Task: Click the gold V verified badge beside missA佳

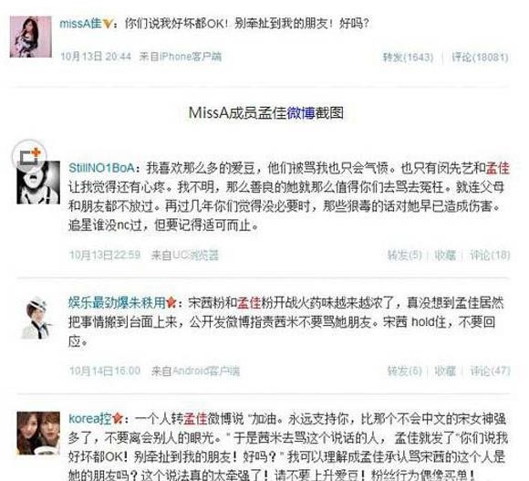Action: [107, 24]
